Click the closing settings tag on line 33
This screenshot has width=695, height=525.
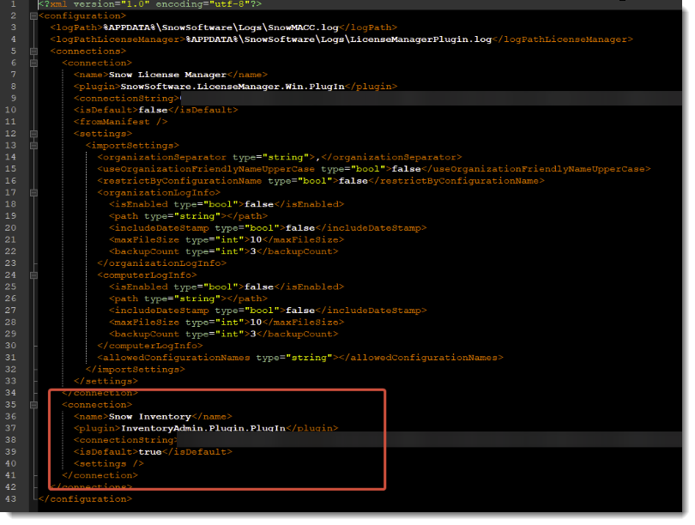(x=106, y=381)
